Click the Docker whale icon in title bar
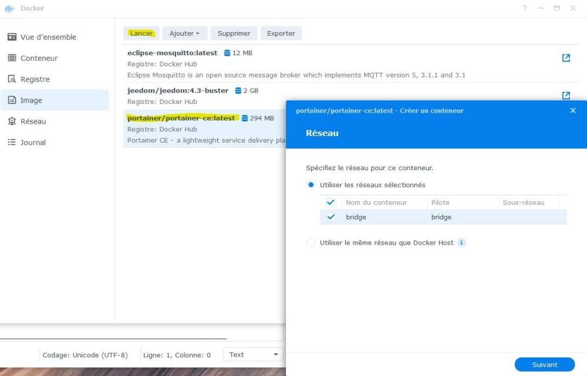The width and height of the screenshot is (587, 376). pos(9,8)
